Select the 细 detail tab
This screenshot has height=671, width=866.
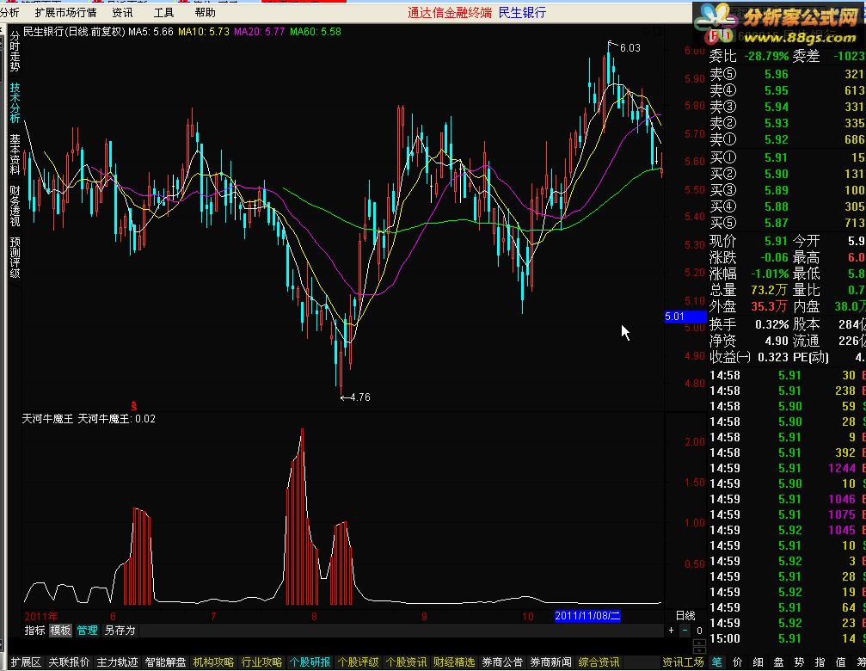pyautogui.click(x=758, y=662)
